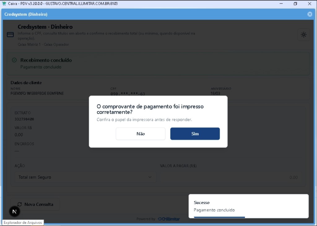Image resolution: width=317 pixels, height=226 pixels.
Task: Restore down the Caixa PDV window
Action: point(295,3)
